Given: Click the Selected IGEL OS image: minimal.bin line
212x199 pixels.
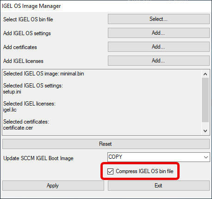Looking at the screenshot, I should click(x=44, y=74).
